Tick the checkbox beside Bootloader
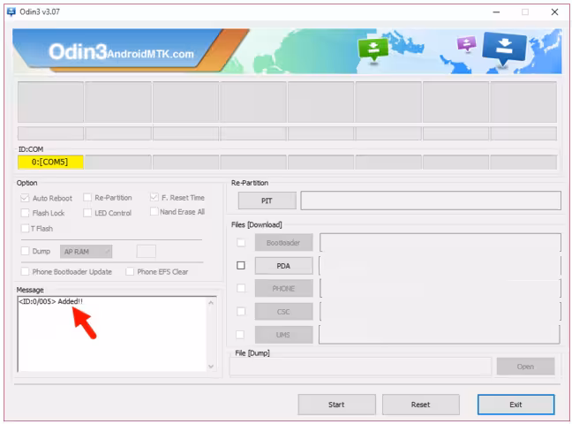This screenshot has height=424, width=572. coord(241,243)
